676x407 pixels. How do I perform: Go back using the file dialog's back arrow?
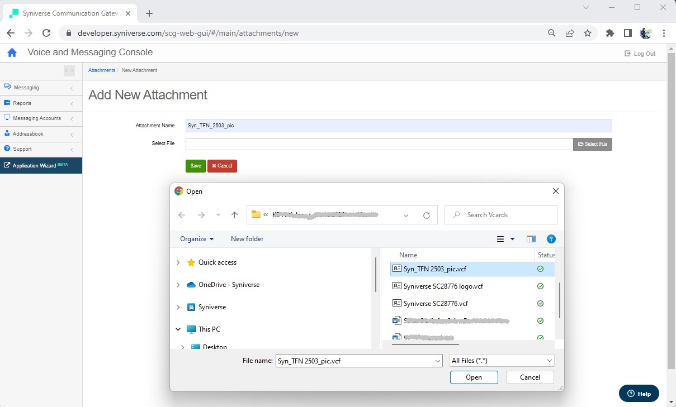[182, 215]
